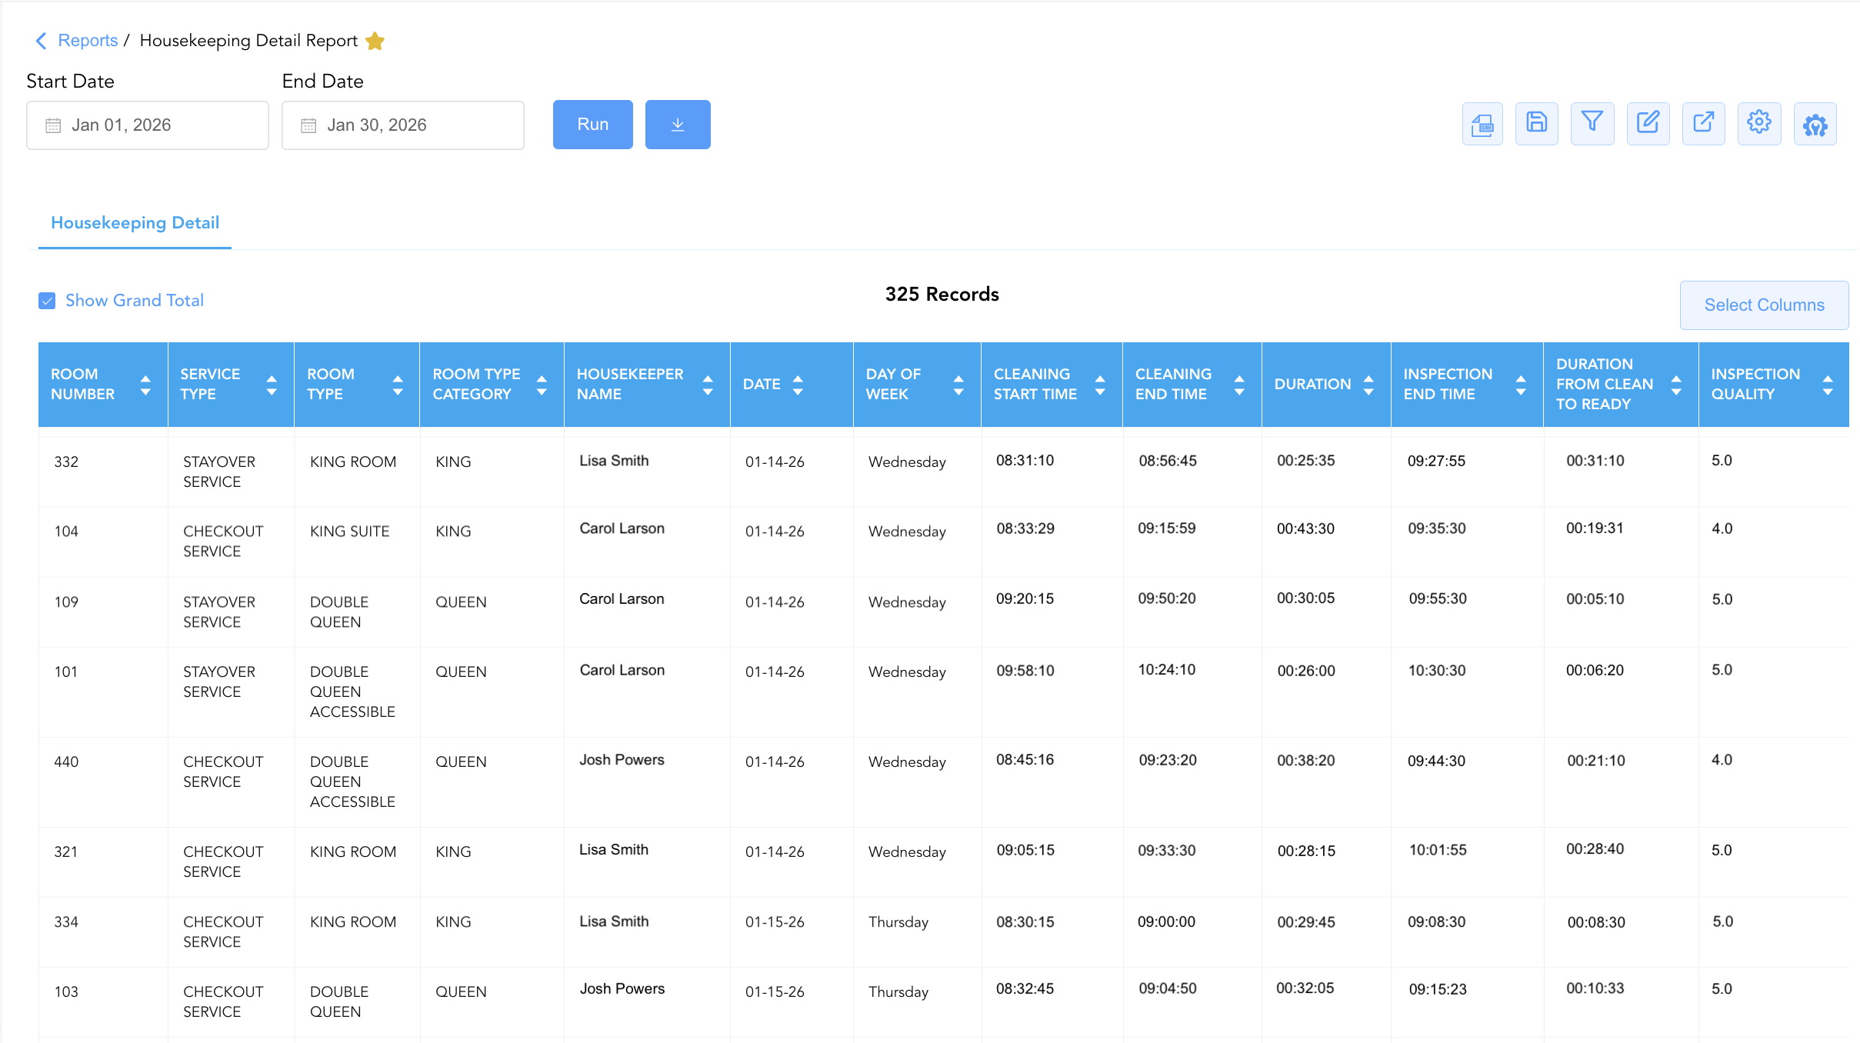Click inspection end time 10:30:30
Screen dimensions: 1860x1043
[1436, 671]
